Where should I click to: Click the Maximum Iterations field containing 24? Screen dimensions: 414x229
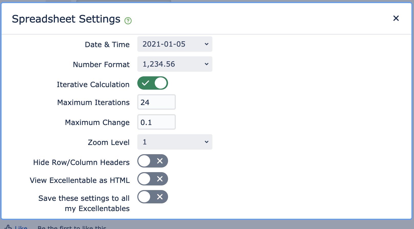[x=157, y=102]
